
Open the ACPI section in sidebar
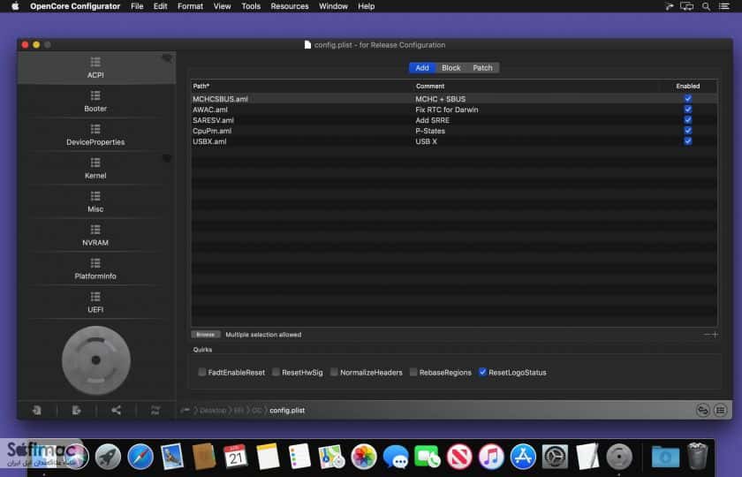click(95, 68)
